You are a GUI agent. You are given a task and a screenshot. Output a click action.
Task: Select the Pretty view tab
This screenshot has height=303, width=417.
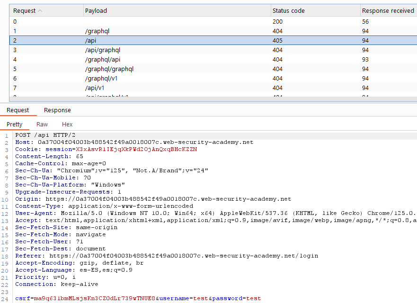click(x=15, y=124)
